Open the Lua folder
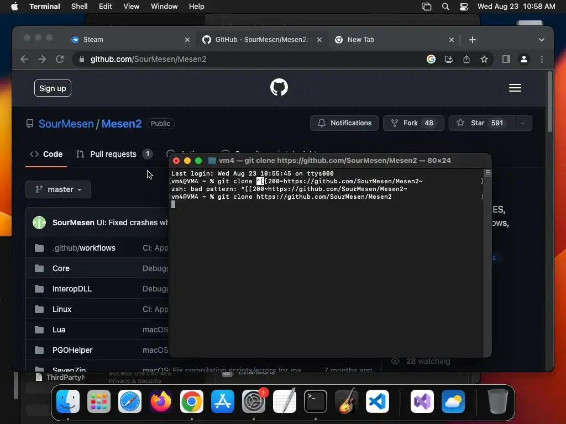 59,330
